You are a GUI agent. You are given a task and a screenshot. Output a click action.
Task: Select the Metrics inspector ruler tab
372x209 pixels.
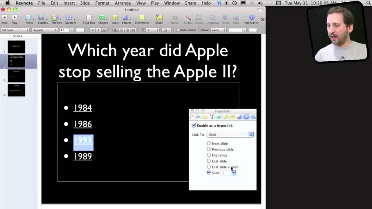(x=226, y=117)
